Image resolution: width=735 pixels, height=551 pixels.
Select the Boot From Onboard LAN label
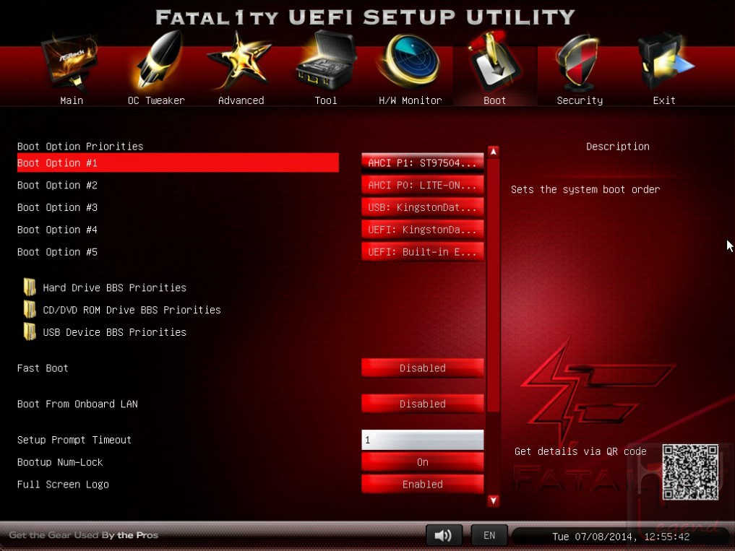point(77,404)
